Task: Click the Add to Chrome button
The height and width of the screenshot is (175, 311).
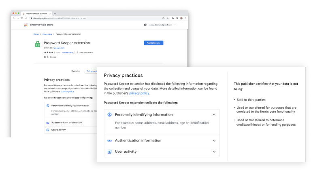Action: click(153, 43)
